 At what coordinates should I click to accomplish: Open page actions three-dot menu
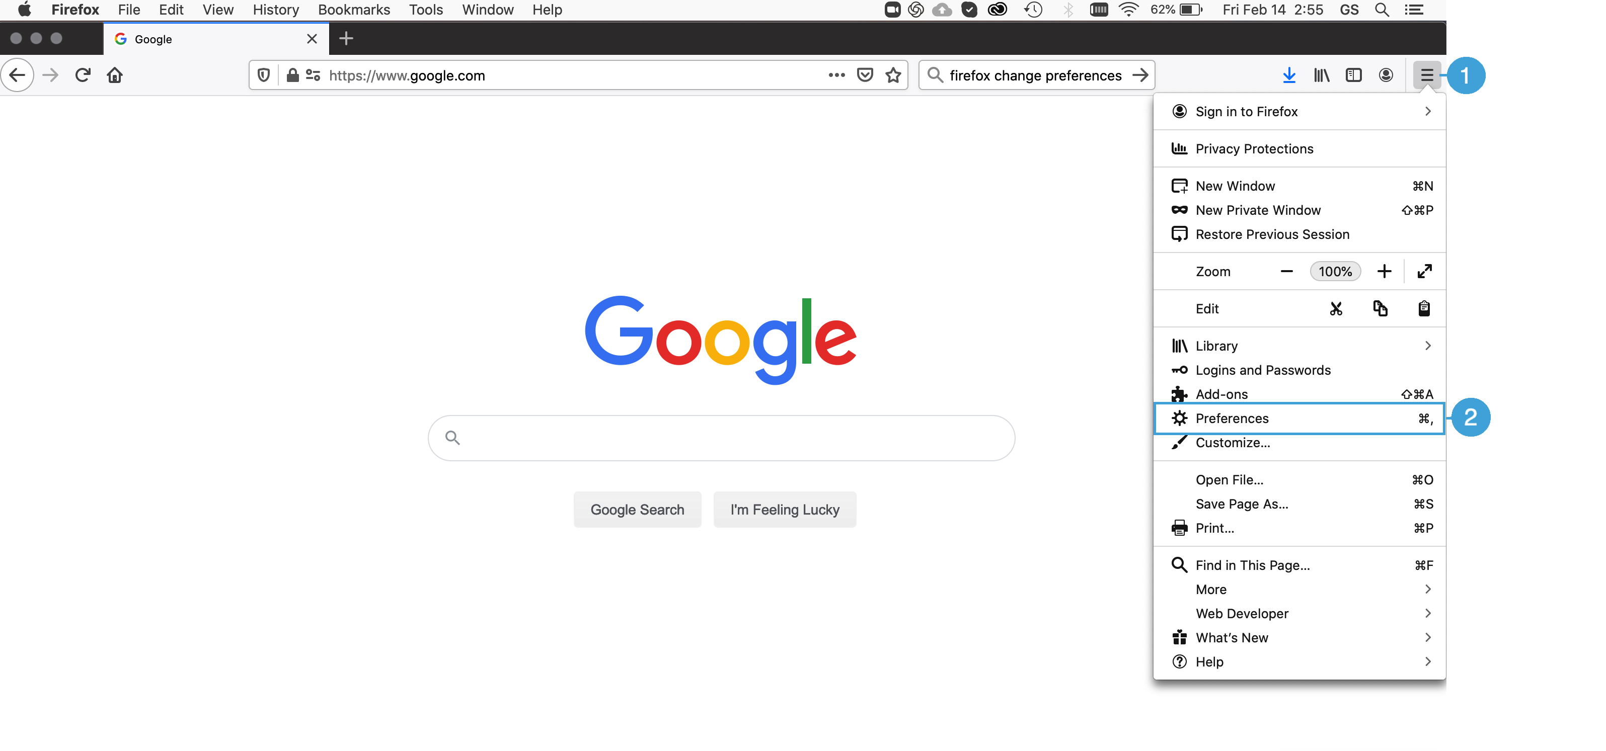coord(836,75)
